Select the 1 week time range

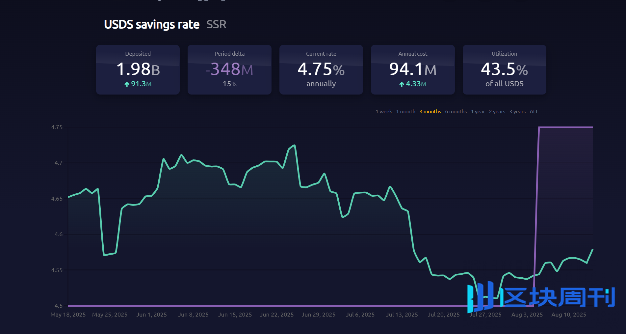click(384, 112)
